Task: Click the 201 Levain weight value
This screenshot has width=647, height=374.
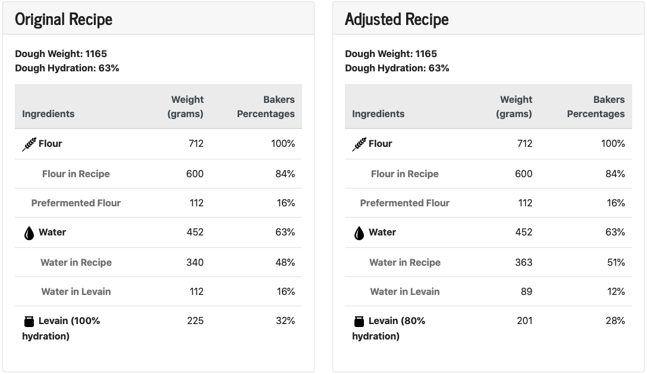Action: tap(523, 320)
